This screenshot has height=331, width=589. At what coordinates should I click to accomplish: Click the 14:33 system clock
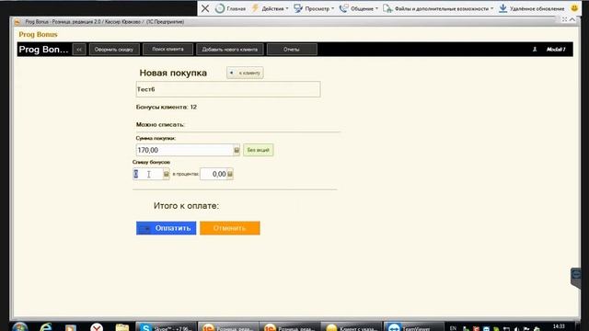tap(559, 326)
